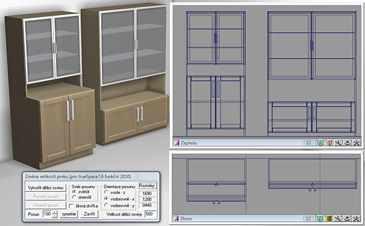Click the last axes icon in Zepředu toolbar
The width and height of the screenshot is (365, 226).
point(356,143)
